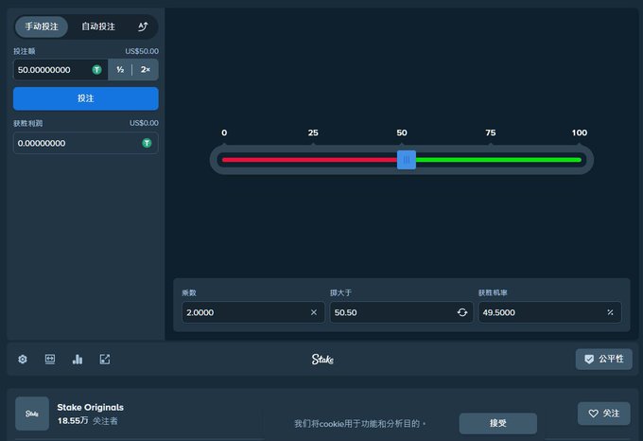Click the blue 投注 bet button
Image resolution: width=643 pixels, height=441 pixels.
point(86,98)
